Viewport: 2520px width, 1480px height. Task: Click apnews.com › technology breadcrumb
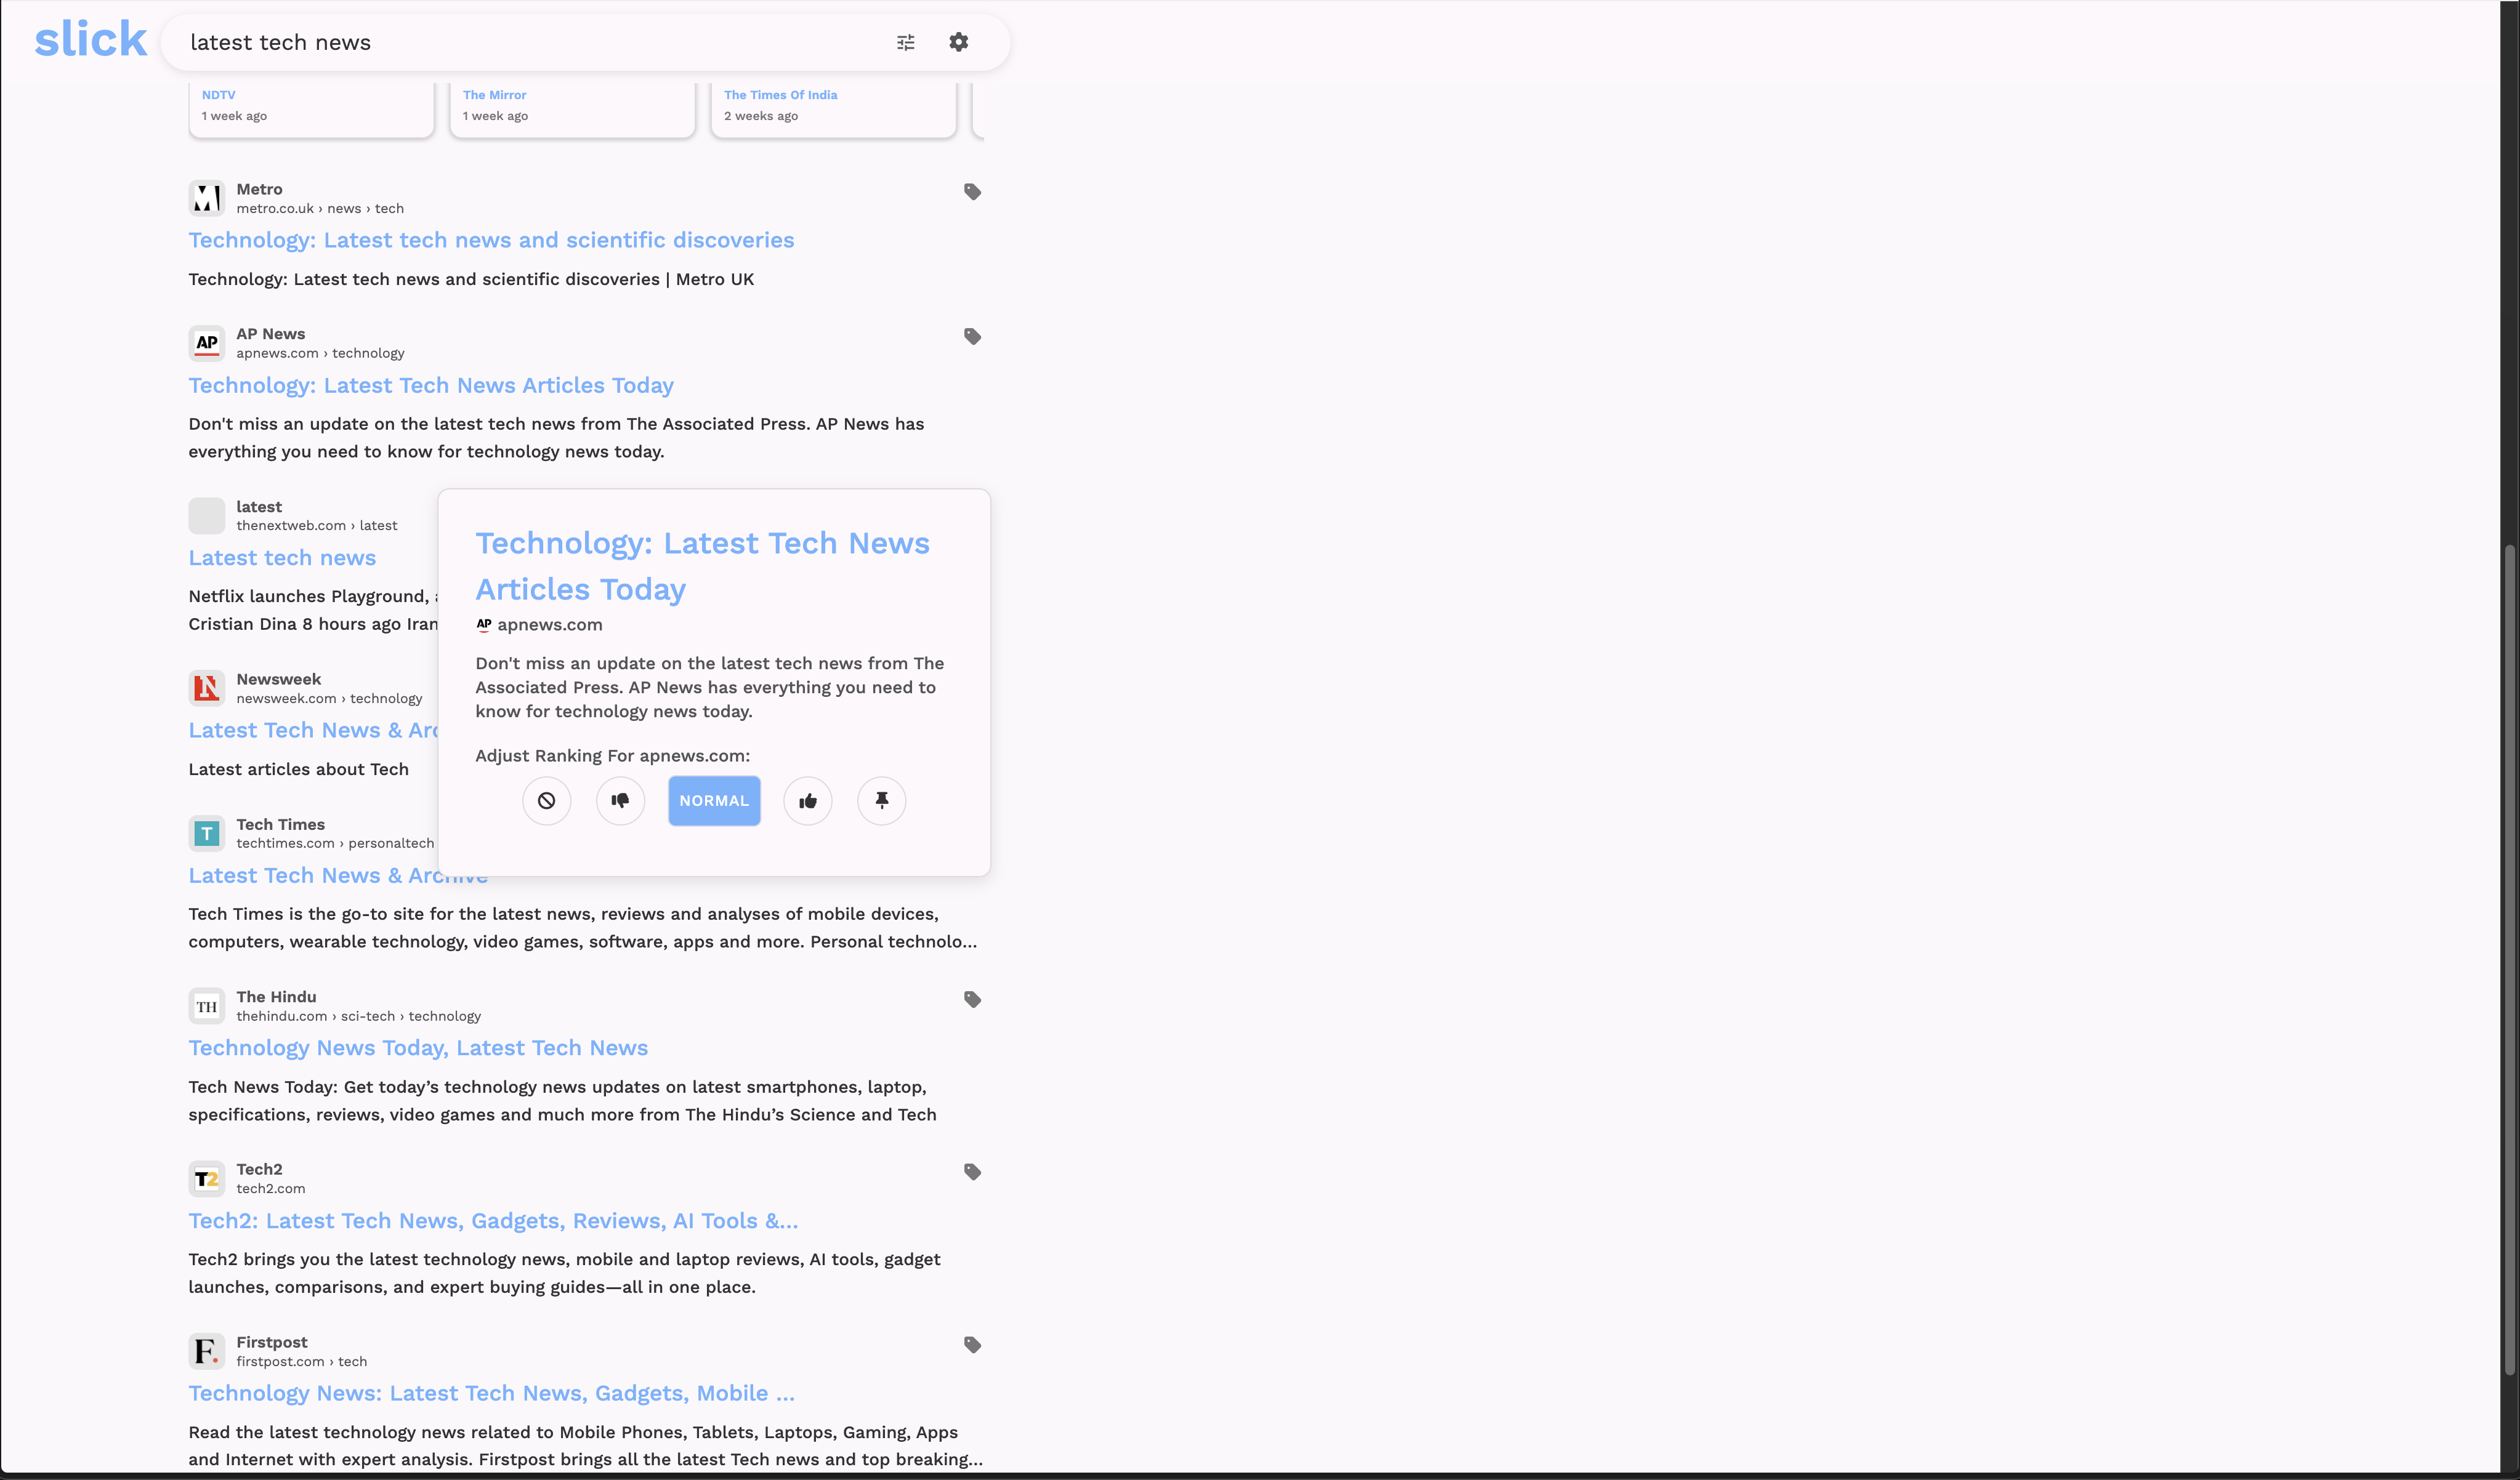[320, 353]
